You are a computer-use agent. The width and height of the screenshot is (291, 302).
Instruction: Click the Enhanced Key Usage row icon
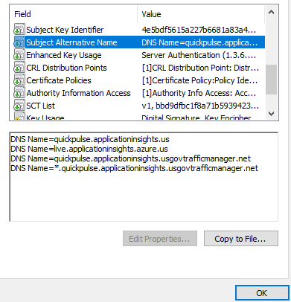point(19,55)
